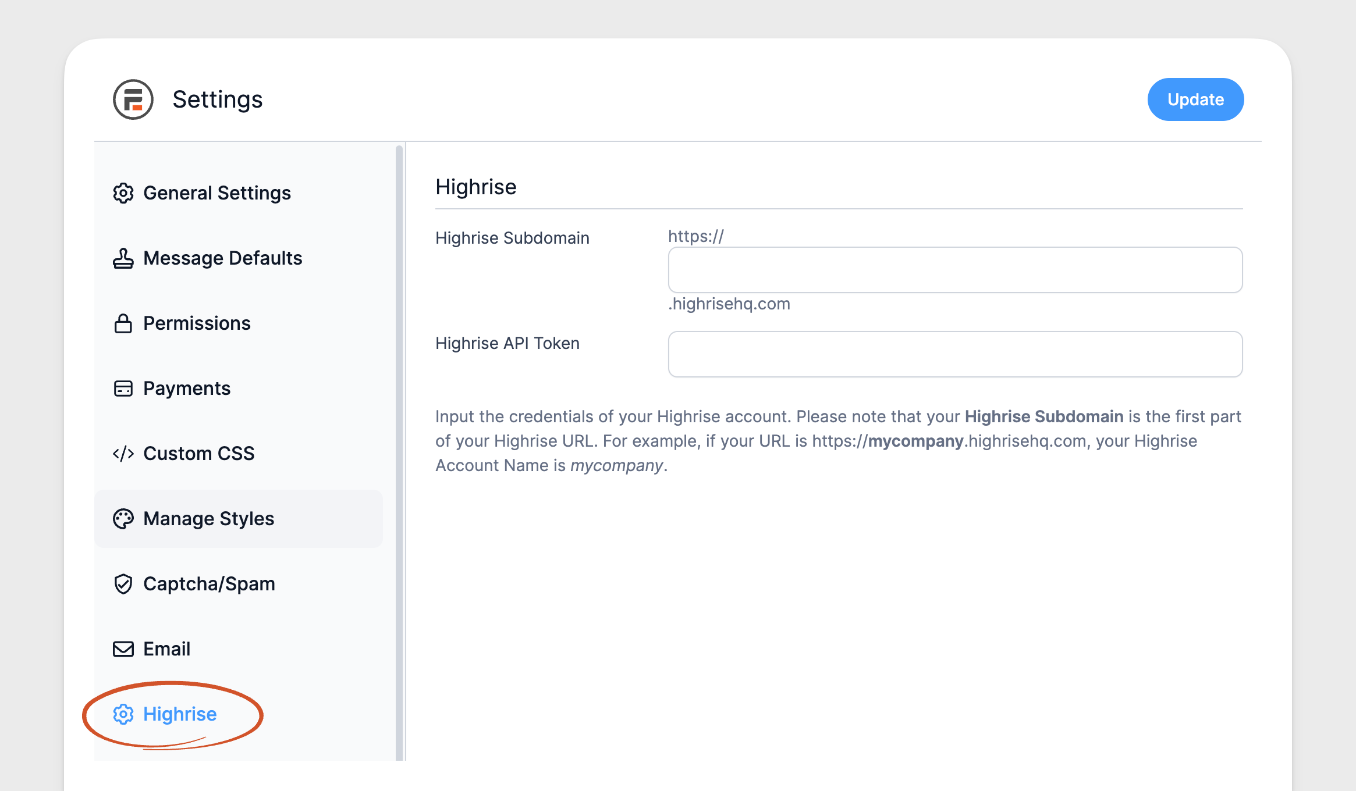
Task: Click the Payments card icon
Action: coord(123,389)
